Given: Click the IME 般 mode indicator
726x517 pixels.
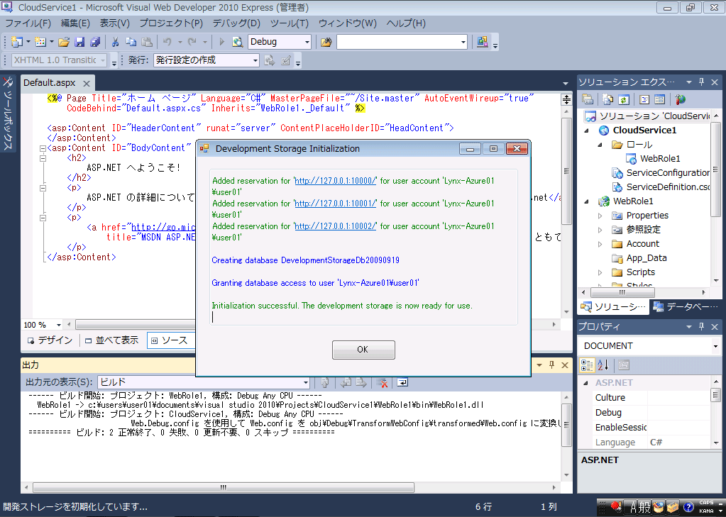Looking at the screenshot, I should (644, 507).
